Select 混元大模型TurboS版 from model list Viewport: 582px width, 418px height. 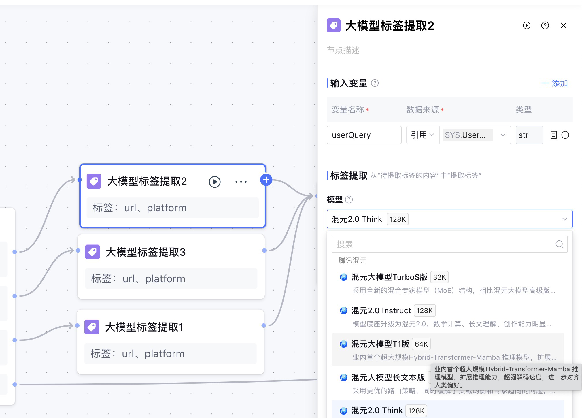389,277
